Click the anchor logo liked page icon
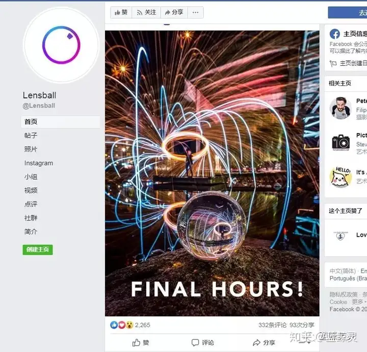Viewport: 367px width, 352px height. pos(340,236)
